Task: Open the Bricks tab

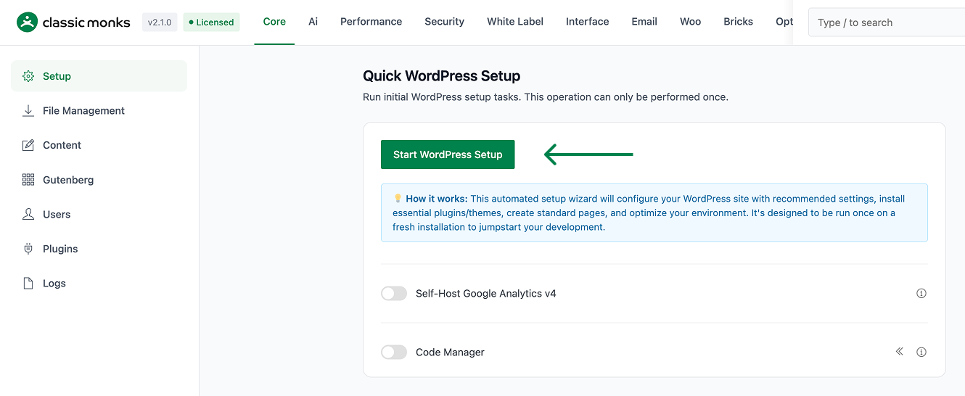Action: [739, 22]
